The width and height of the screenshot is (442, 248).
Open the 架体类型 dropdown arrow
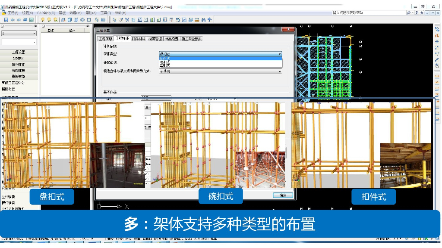click(x=279, y=54)
